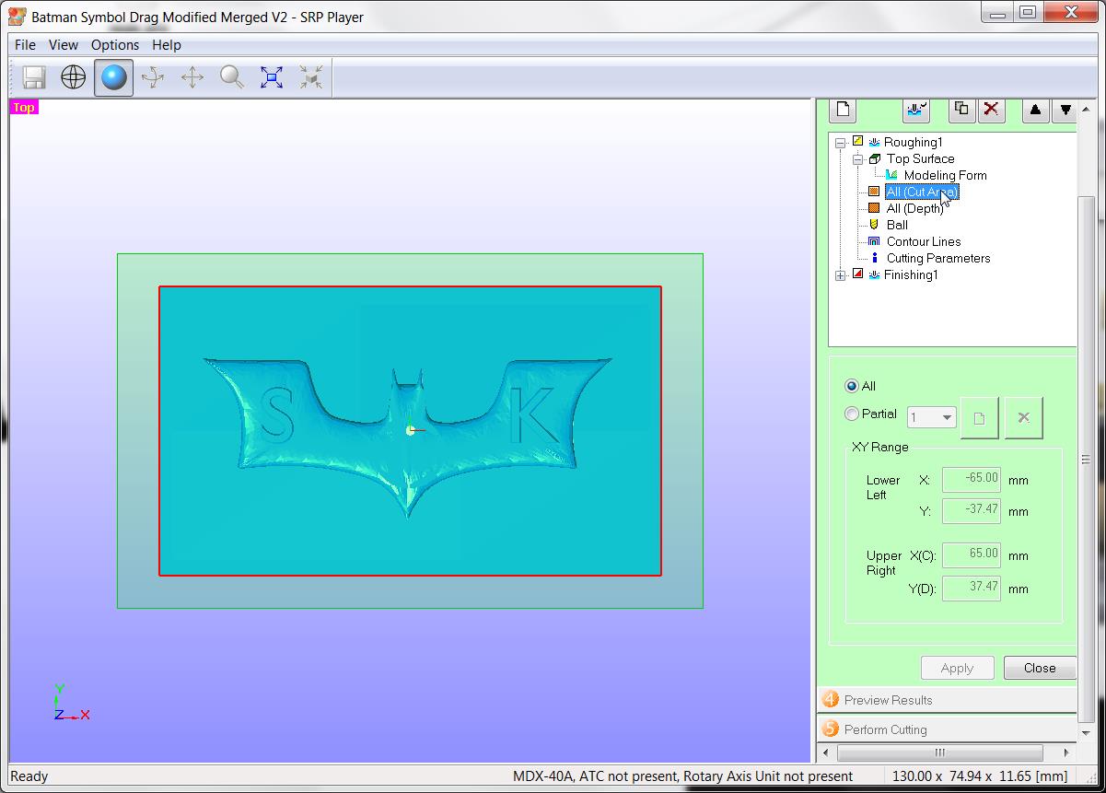This screenshot has height=793, width=1106.
Task: Click the Lower Left X field
Action: click(x=972, y=479)
